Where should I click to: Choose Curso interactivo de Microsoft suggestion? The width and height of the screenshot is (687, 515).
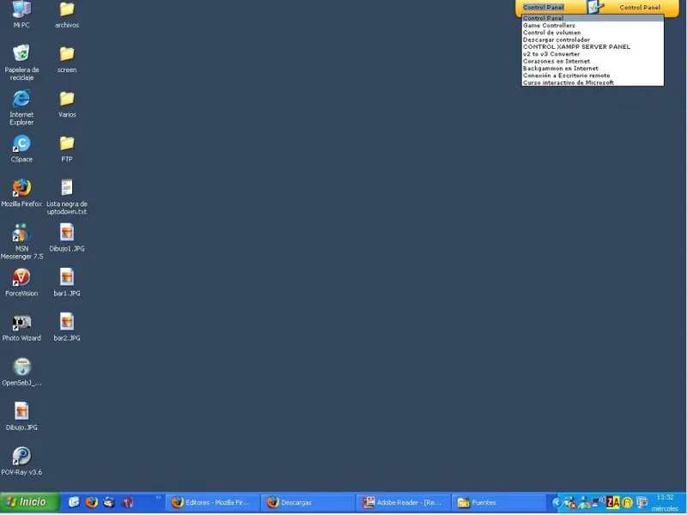593,82
